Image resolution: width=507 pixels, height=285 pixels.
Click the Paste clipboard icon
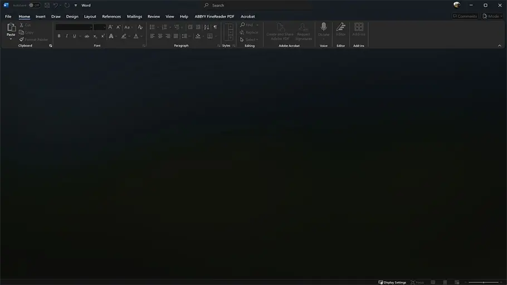11,28
